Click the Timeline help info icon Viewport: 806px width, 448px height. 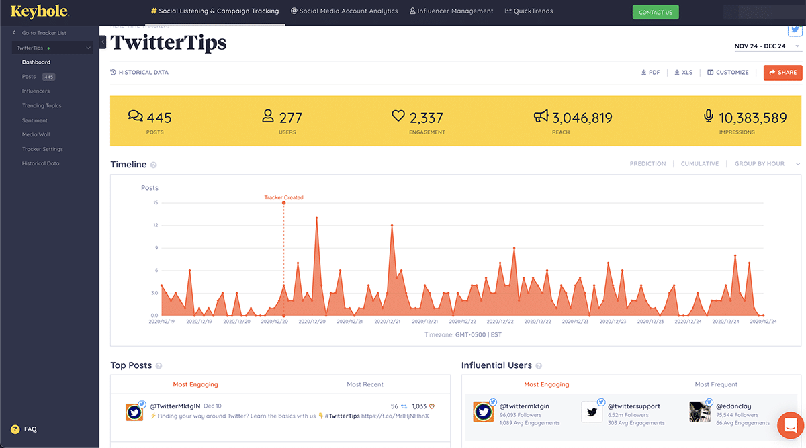click(154, 165)
